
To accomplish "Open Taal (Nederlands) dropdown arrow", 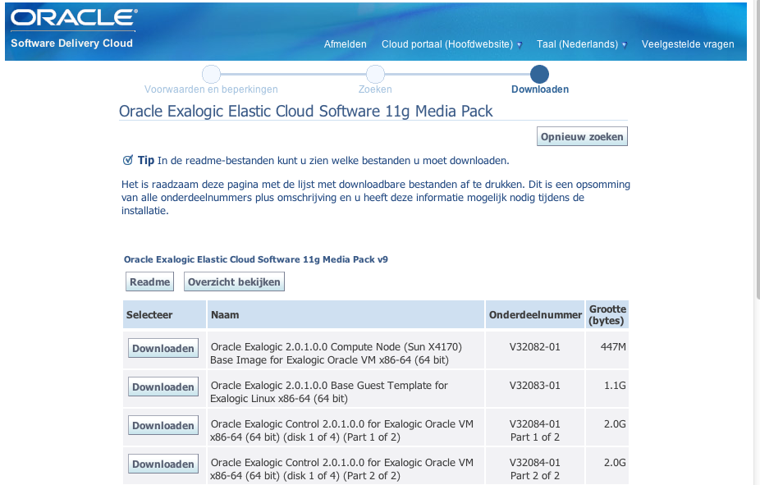I will point(625,45).
